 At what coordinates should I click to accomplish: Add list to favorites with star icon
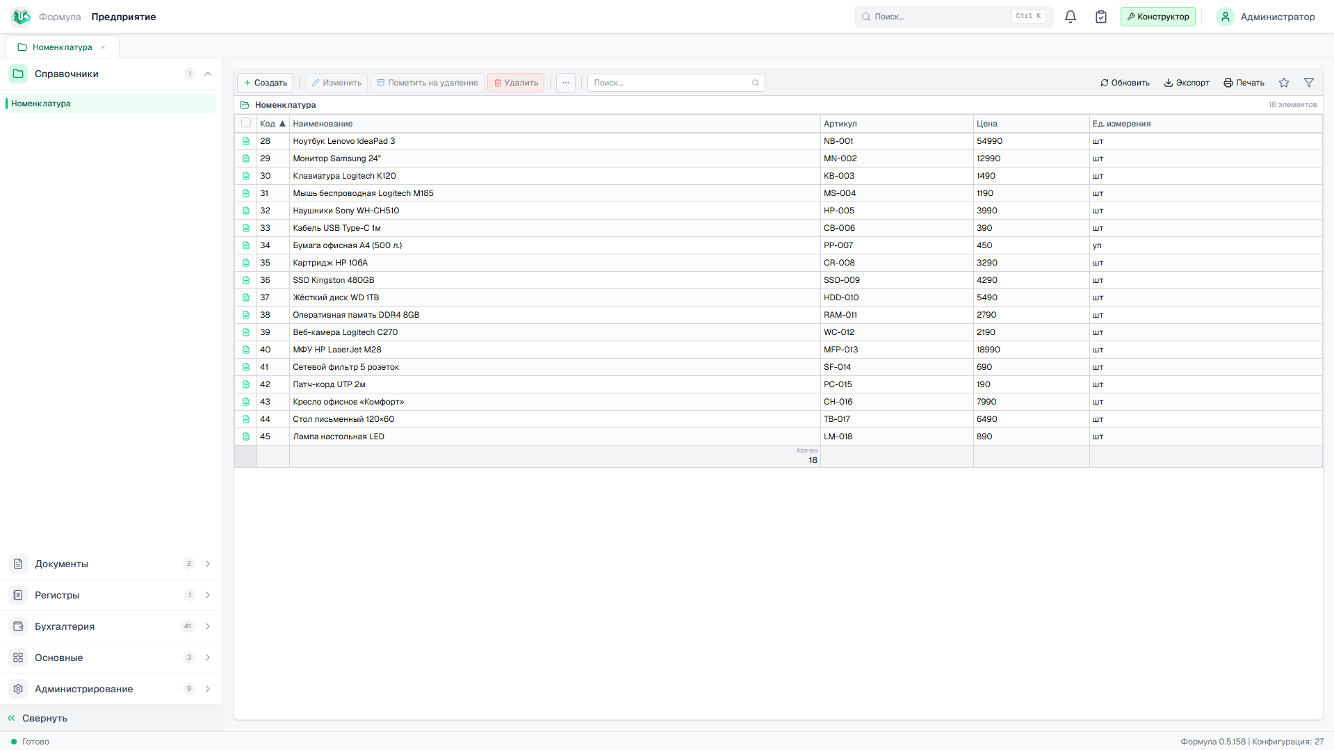(x=1284, y=83)
